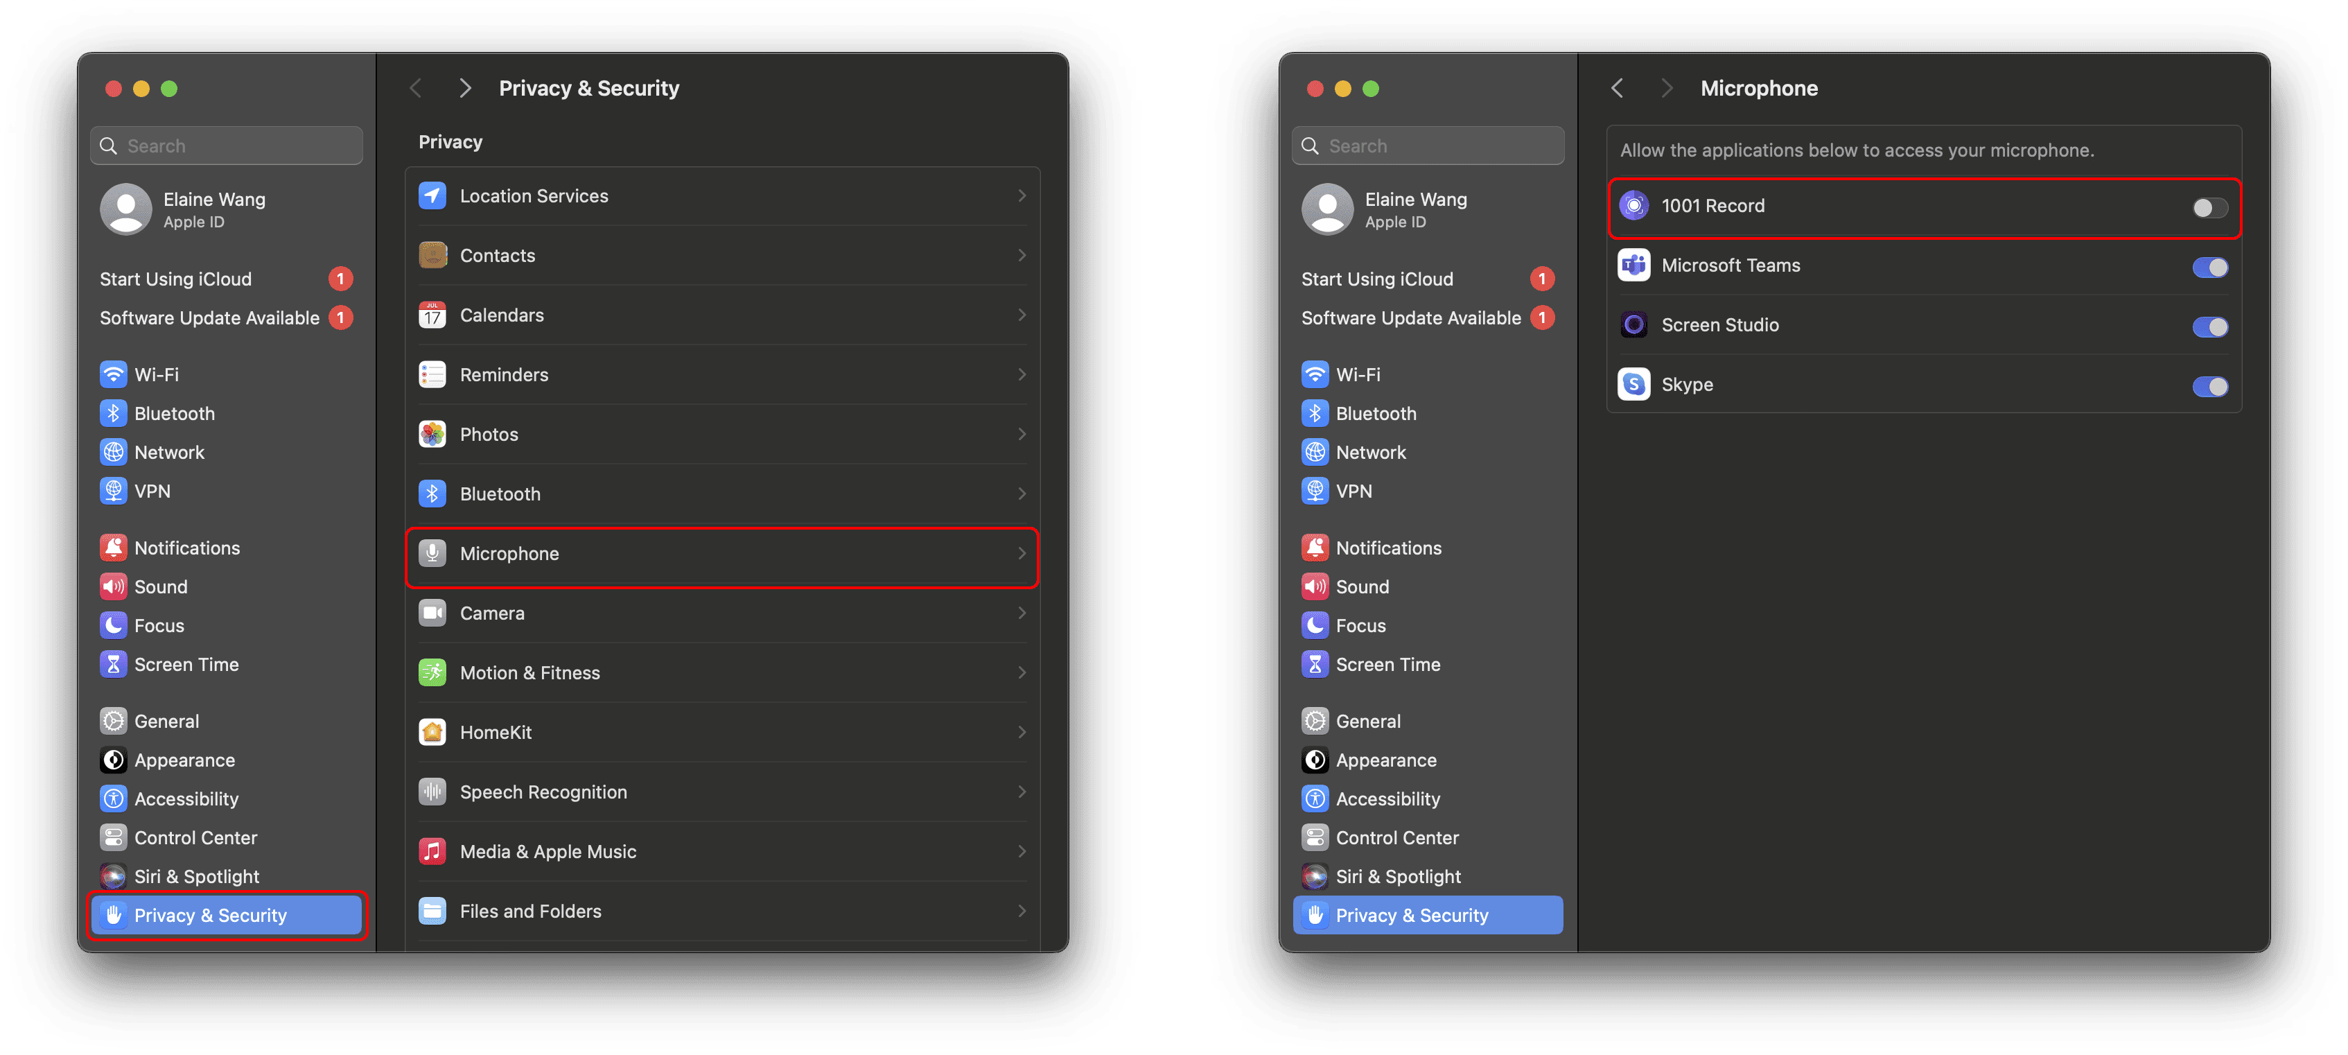Go back using Microphone window's back arrow
2348x1055 pixels.
coord(1617,89)
